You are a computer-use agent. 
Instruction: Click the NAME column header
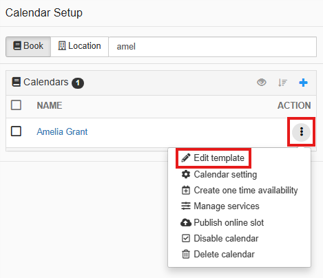pyautogui.click(x=50, y=105)
